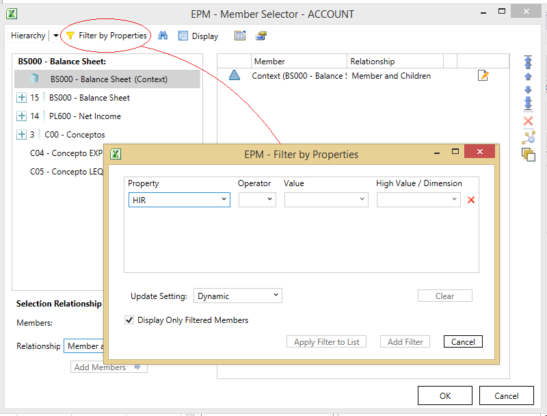Toggle Display Only Filtered Members checkbox
This screenshot has width=547, height=416.
[130, 320]
